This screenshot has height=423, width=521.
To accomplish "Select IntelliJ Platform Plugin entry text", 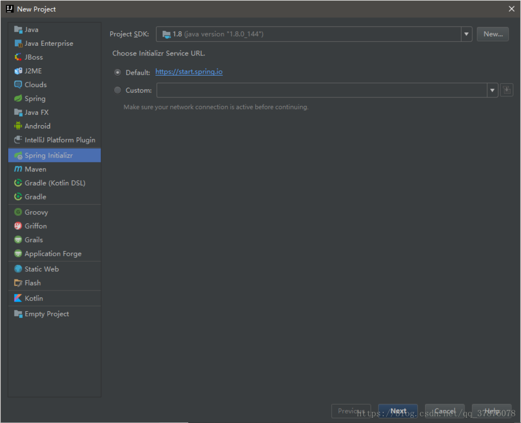I will (60, 140).
